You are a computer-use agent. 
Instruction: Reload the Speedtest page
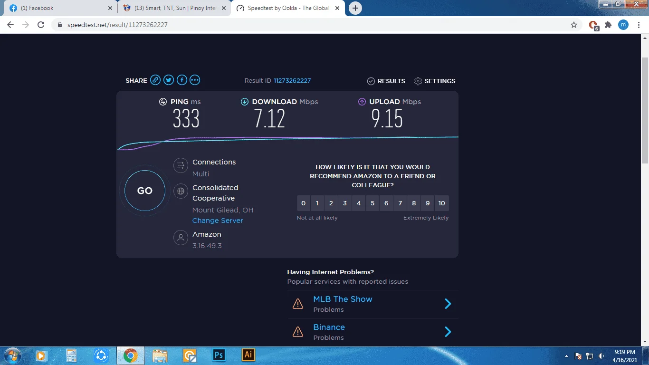pos(41,25)
